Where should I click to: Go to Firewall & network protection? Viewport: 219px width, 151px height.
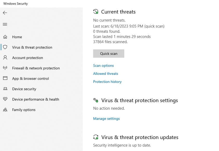36,68
